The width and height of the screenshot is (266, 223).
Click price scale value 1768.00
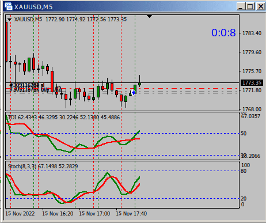coord(252,109)
